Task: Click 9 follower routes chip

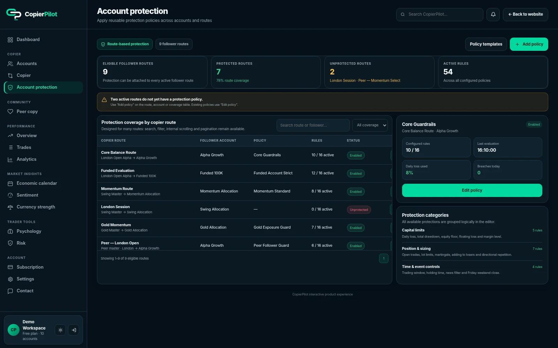Action: point(174,44)
